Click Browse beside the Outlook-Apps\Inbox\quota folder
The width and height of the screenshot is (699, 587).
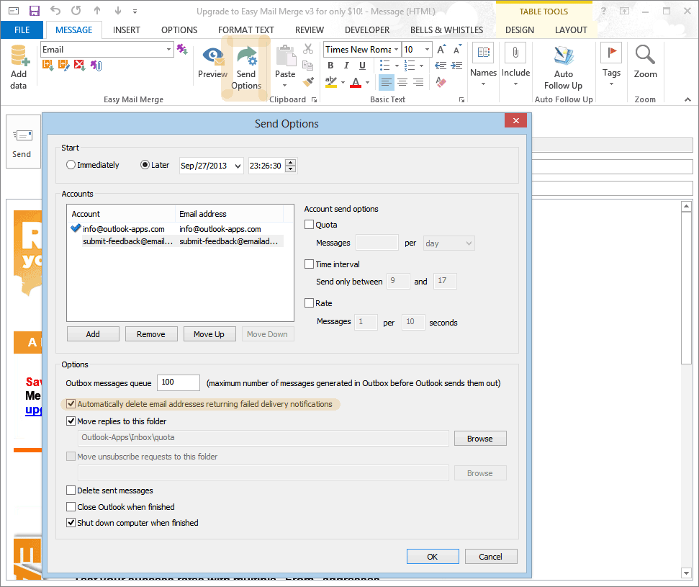click(480, 439)
